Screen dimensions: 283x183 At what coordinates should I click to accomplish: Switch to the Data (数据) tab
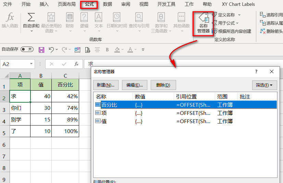coord(108,4)
